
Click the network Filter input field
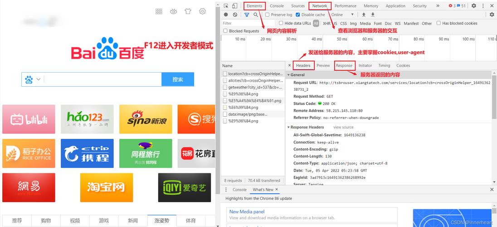coord(248,23)
